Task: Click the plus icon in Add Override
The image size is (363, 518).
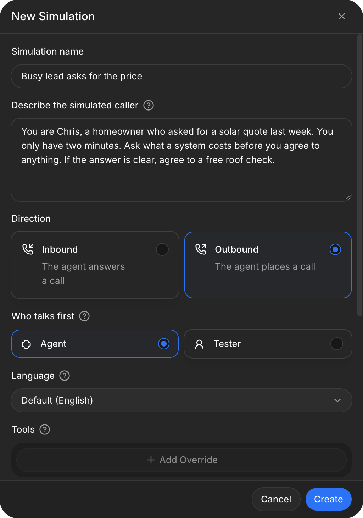Action: point(151,460)
